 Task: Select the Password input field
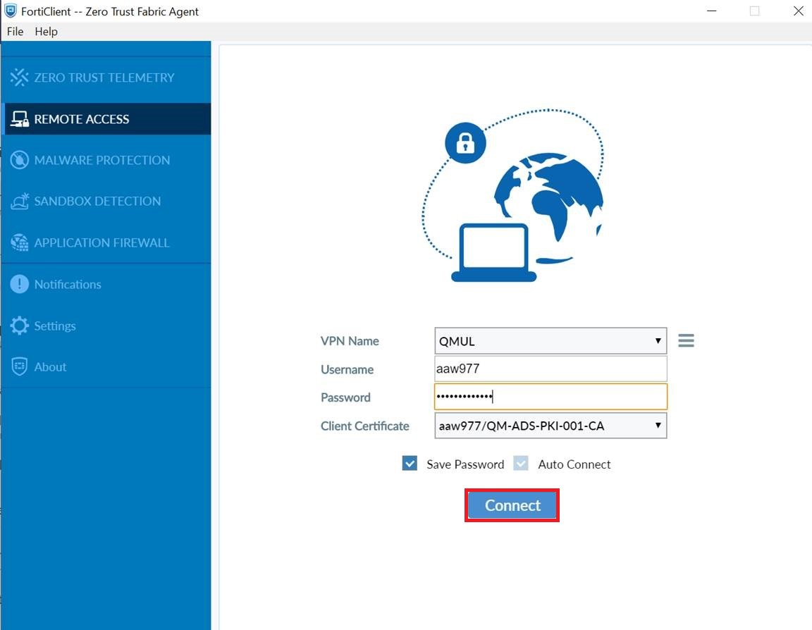click(550, 396)
